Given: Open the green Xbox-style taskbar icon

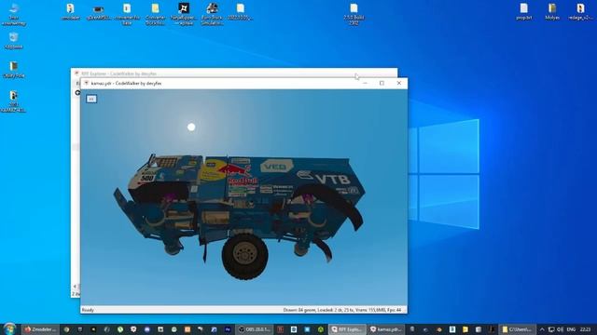Looking at the screenshot, I should coord(321,329).
